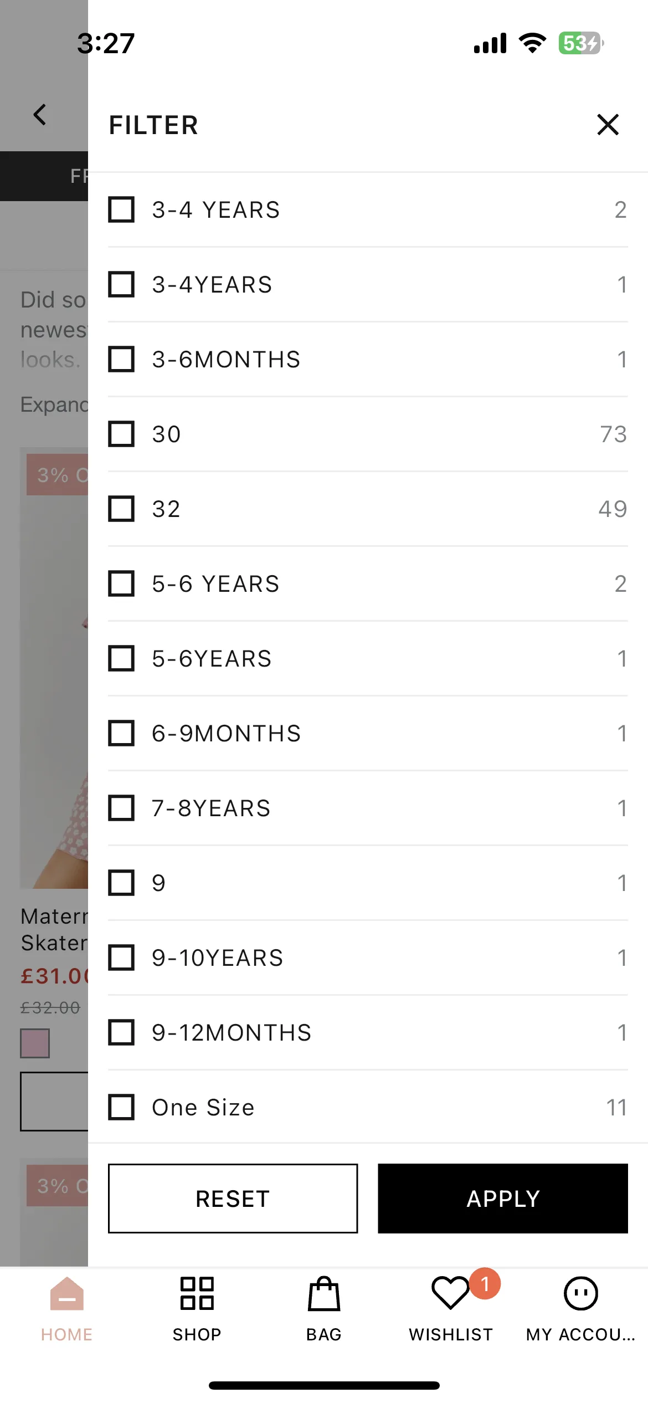Open the Maternity Skater product image
The height and width of the screenshot is (1403, 648).
[x=54, y=668]
